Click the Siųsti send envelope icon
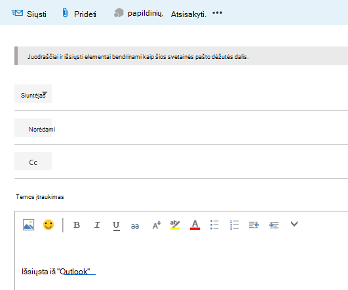 [x=17, y=13]
